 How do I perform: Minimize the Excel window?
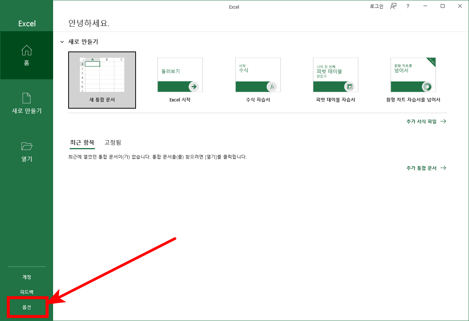[425, 6]
